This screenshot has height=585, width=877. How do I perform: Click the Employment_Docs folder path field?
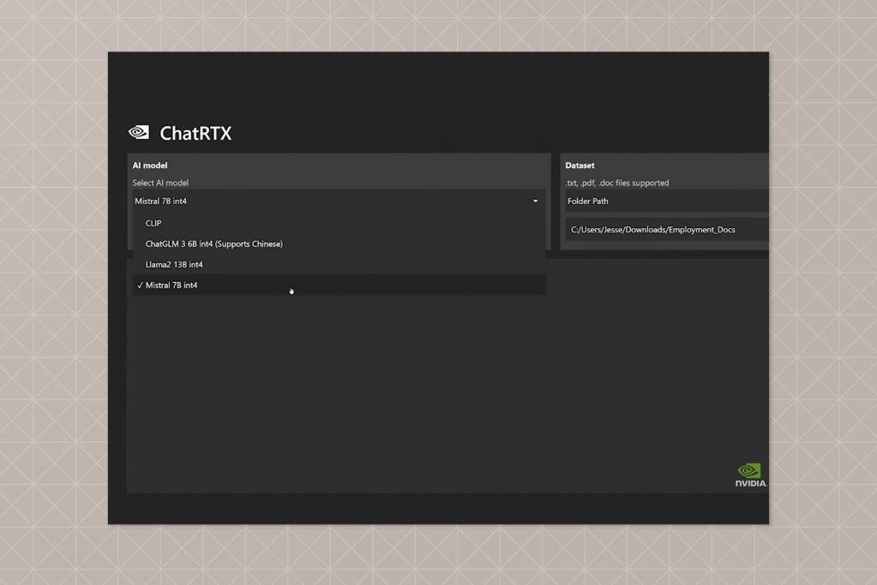[667, 230]
